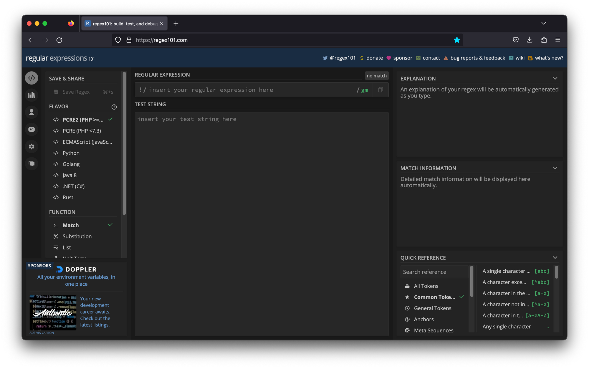The width and height of the screenshot is (589, 369).
Task: Open the Firefox extensions icon
Action: 544,40
